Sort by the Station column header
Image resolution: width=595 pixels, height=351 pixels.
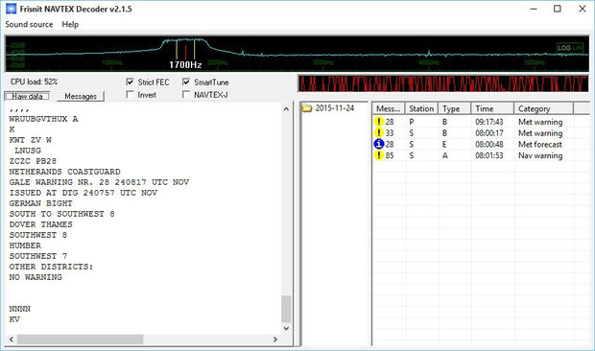(x=421, y=108)
